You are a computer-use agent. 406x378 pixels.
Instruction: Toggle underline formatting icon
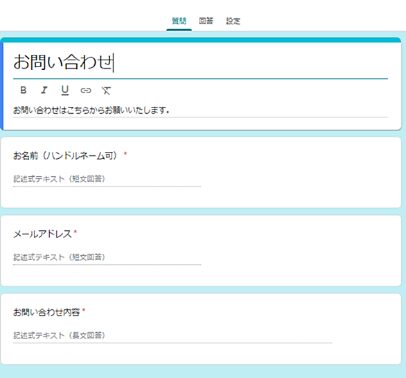coord(65,90)
